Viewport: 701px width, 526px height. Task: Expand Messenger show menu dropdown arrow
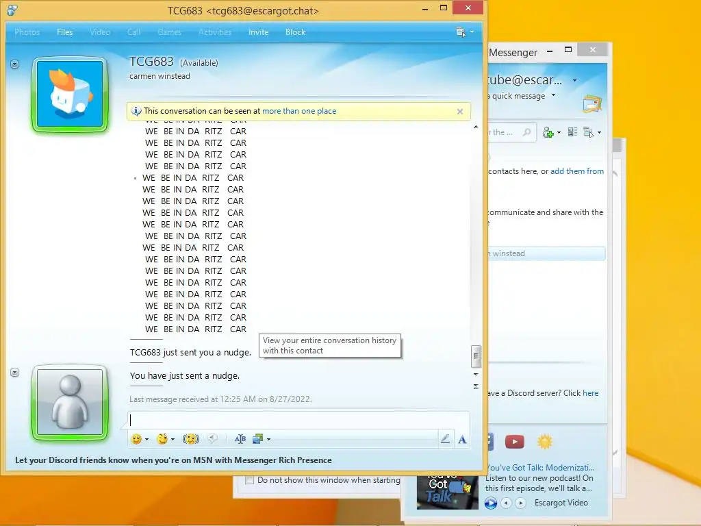click(x=599, y=133)
